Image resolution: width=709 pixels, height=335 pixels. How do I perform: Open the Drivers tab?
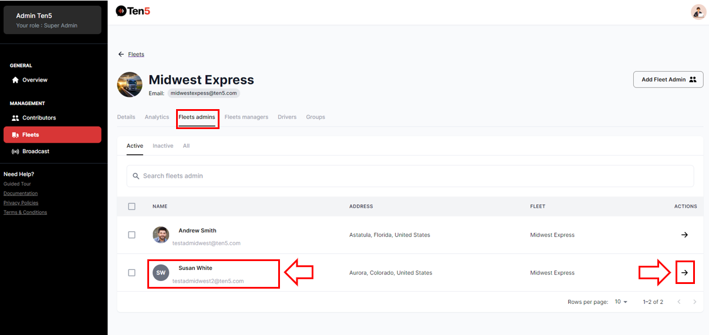coord(287,117)
